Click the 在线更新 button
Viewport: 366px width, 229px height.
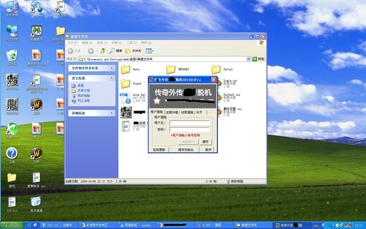coord(159,149)
